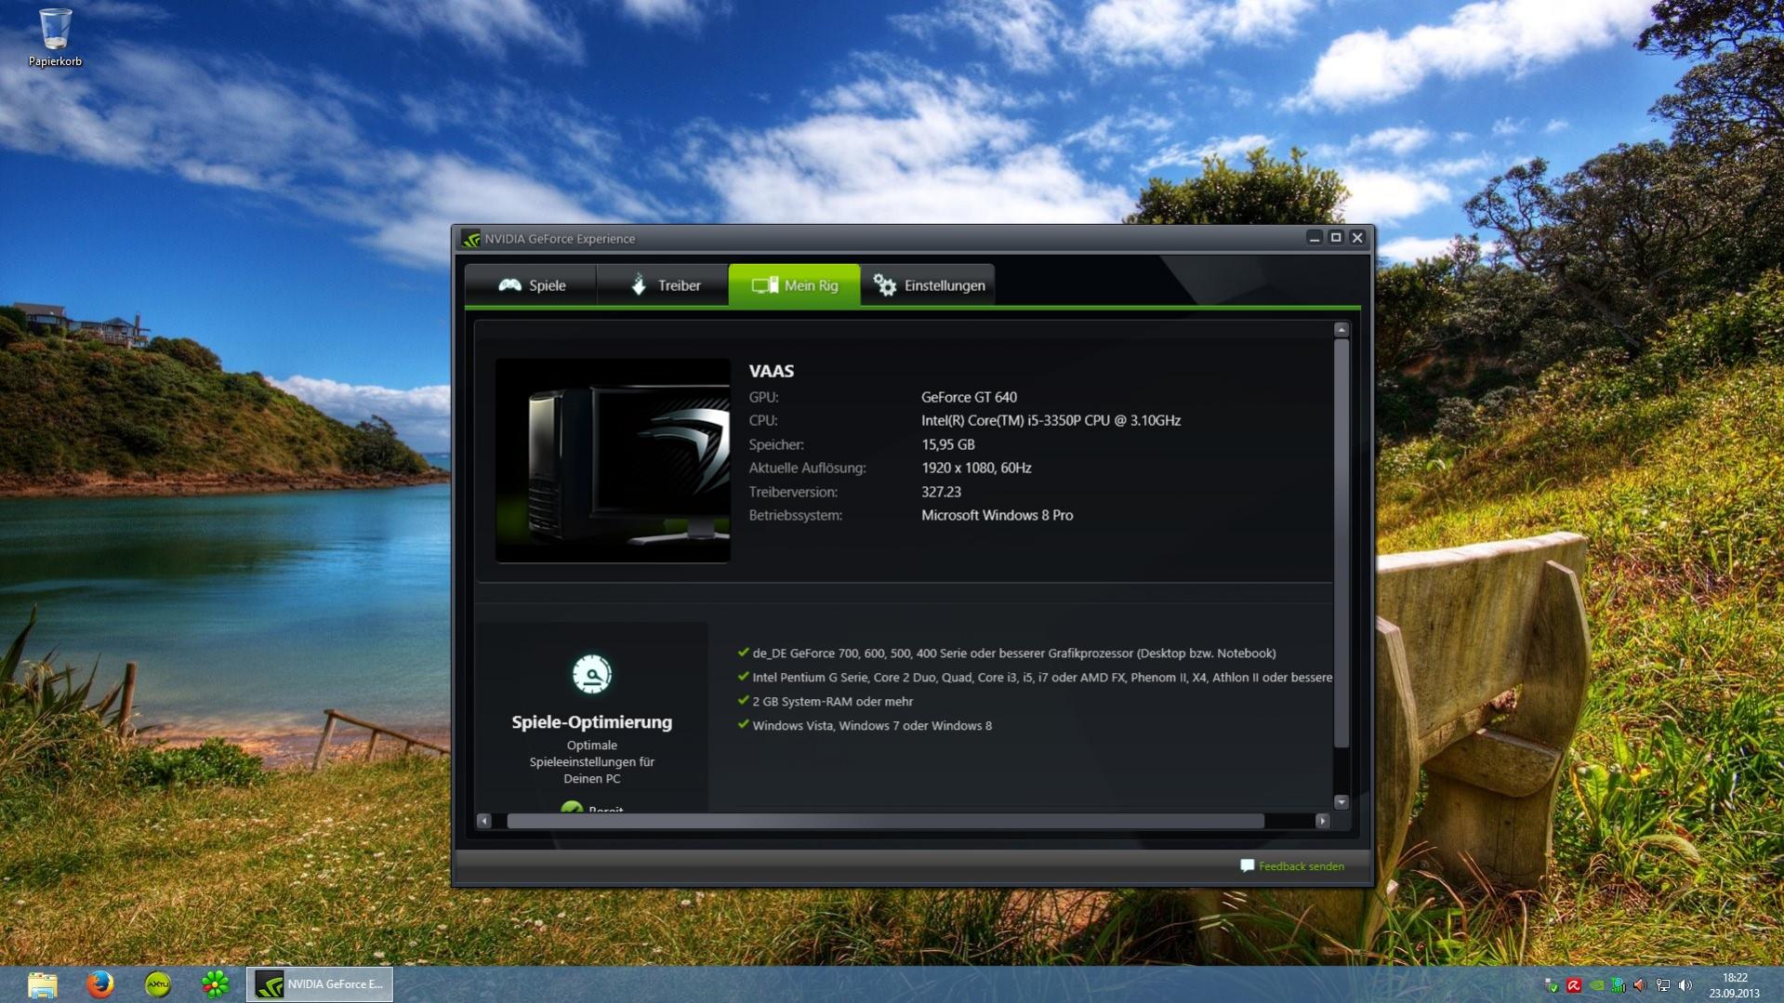The image size is (1784, 1003).
Task: Close the GeForce Experience window
Action: click(x=1357, y=238)
